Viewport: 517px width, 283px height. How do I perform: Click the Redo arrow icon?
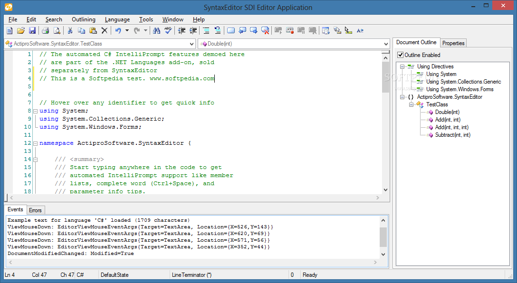click(x=137, y=31)
